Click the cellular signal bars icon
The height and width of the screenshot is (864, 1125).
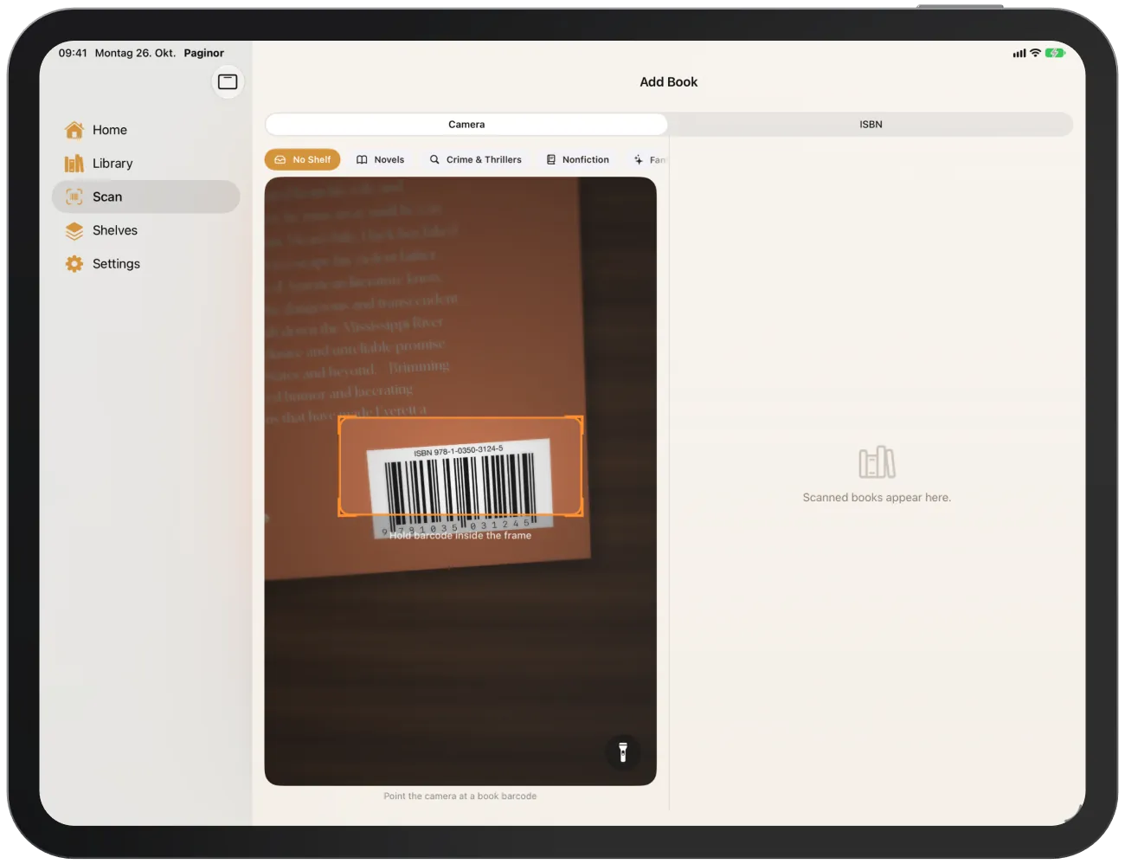click(x=1019, y=54)
